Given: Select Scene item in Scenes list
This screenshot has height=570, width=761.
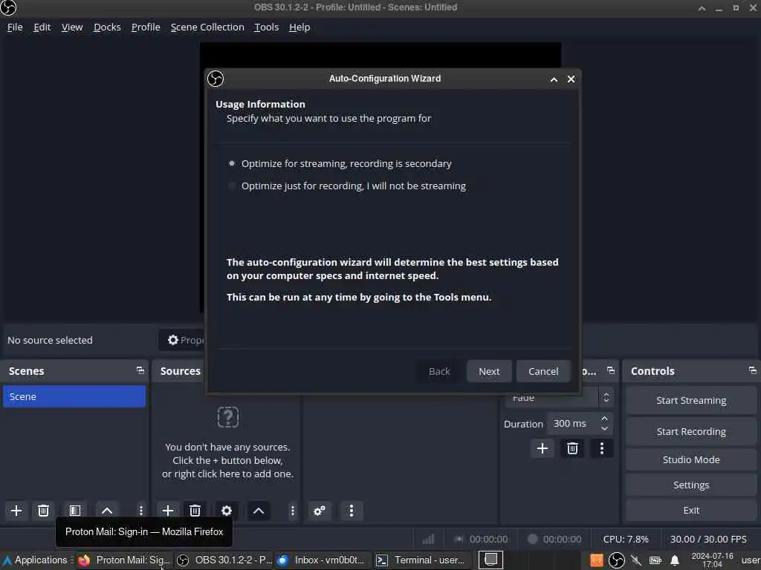Looking at the screenshot, I should click(74, 396).
